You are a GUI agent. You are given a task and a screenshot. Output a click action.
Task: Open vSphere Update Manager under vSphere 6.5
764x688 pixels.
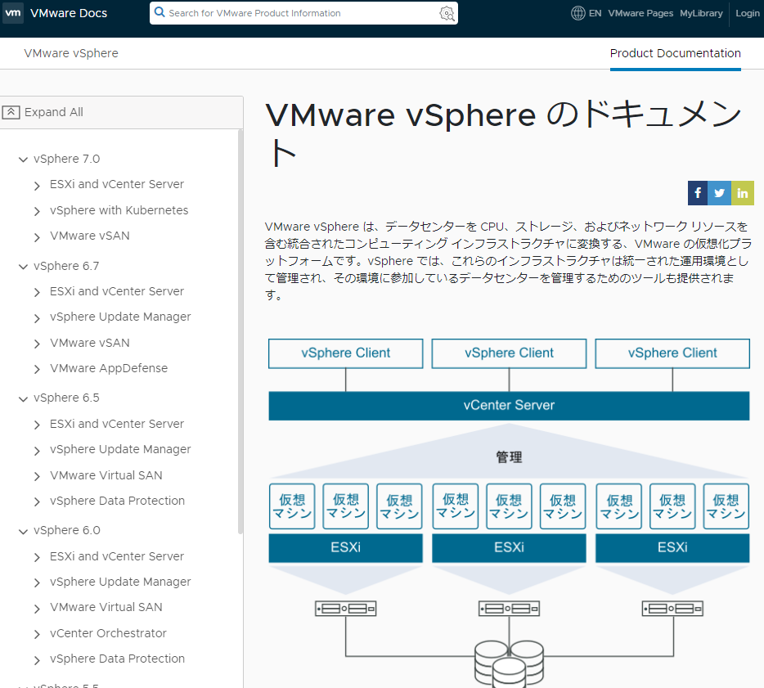(120, 449)
